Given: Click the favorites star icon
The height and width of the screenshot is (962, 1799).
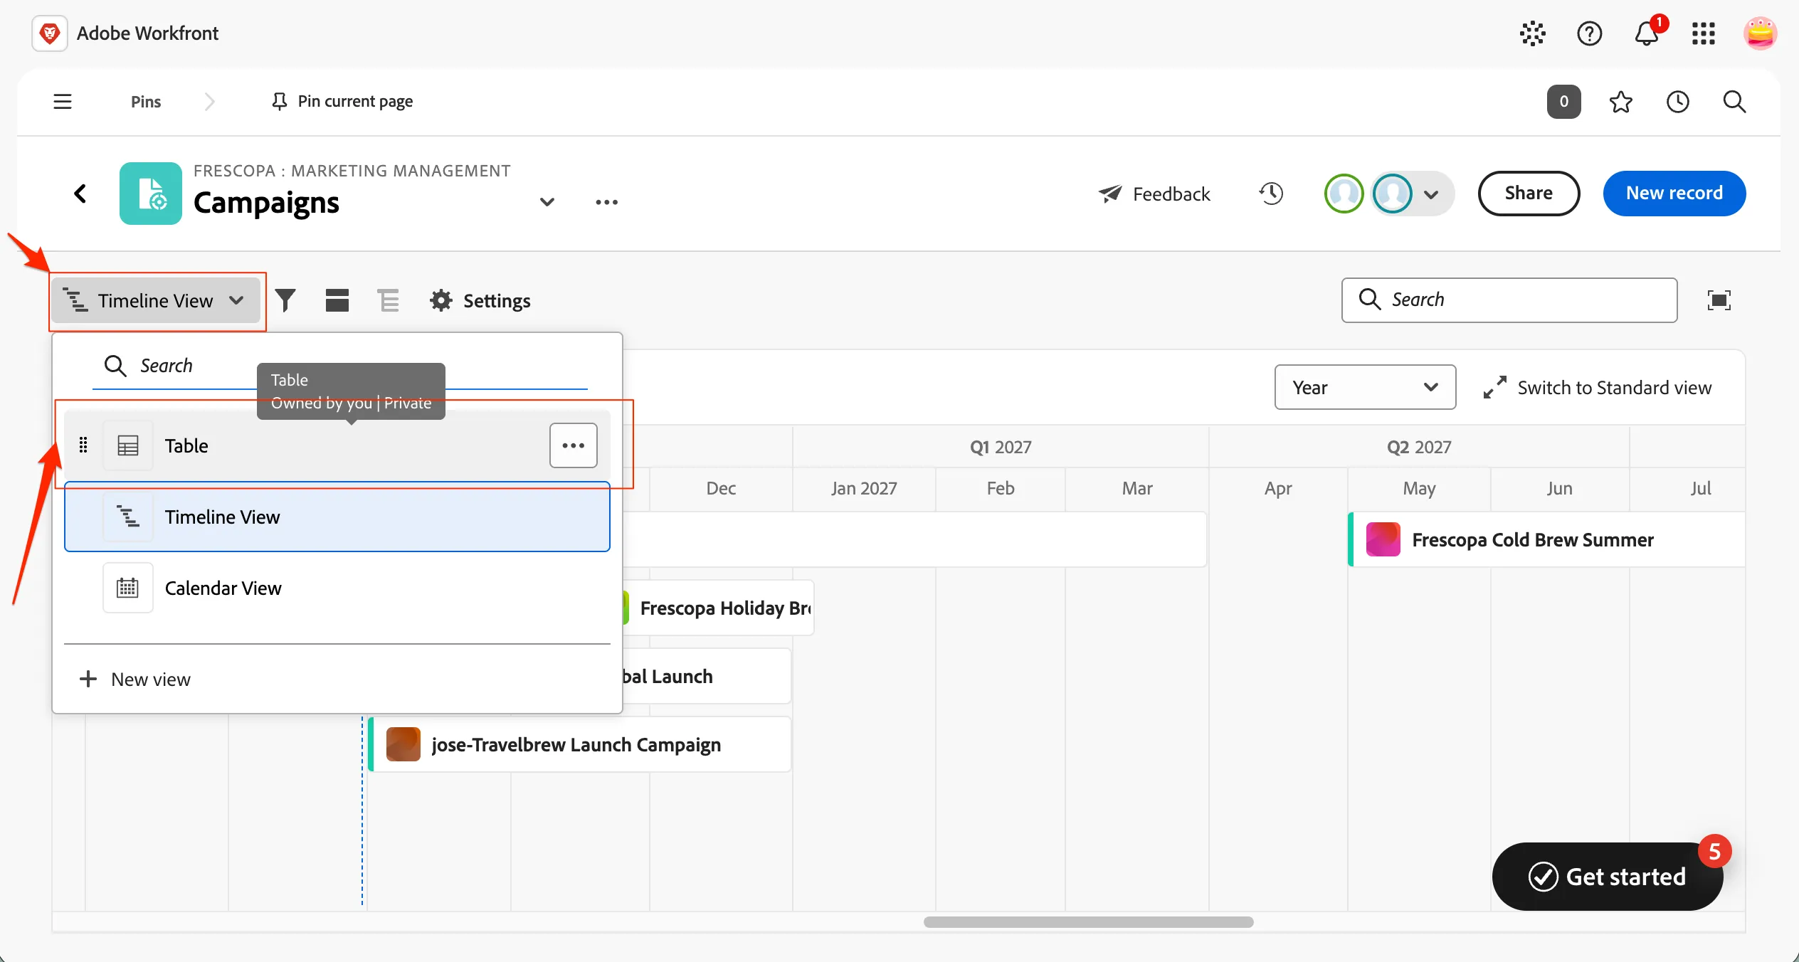Looking at the screenshot, I should (1620, 102).
